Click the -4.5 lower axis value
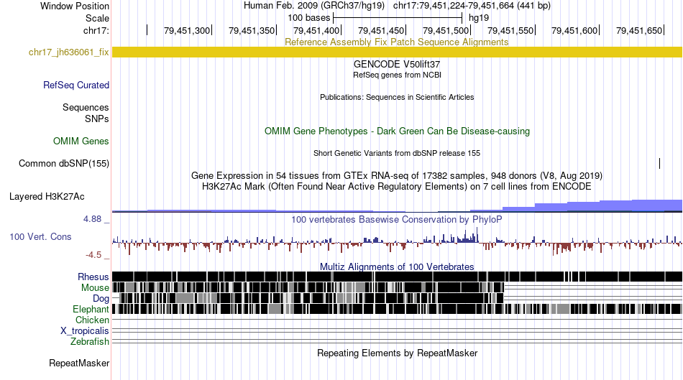683x380 pixels. coord(93,254)
